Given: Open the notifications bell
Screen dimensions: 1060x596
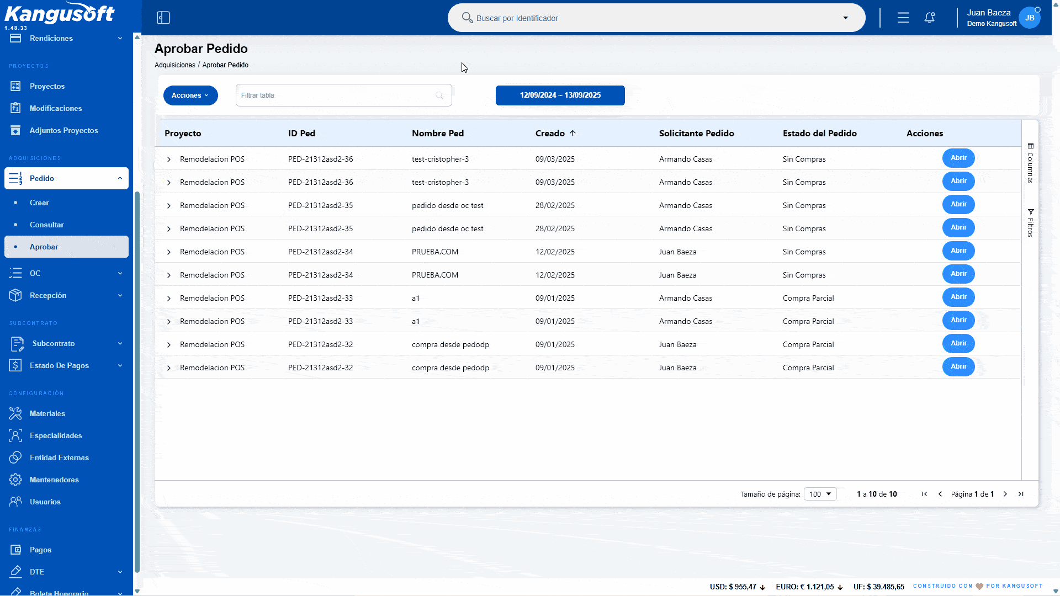Looking at the screenshot, I should pyautogui.click(x=930, y=18).
